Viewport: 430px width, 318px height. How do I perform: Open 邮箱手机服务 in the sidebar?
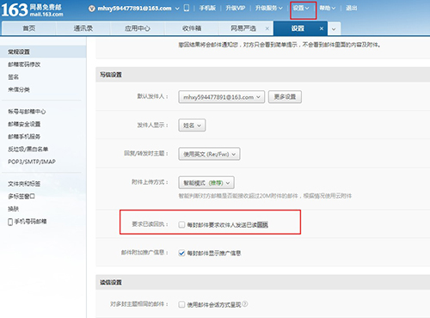tap(24, 137)
